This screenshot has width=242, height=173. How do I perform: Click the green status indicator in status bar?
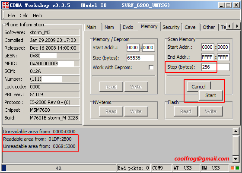point(237,168)
